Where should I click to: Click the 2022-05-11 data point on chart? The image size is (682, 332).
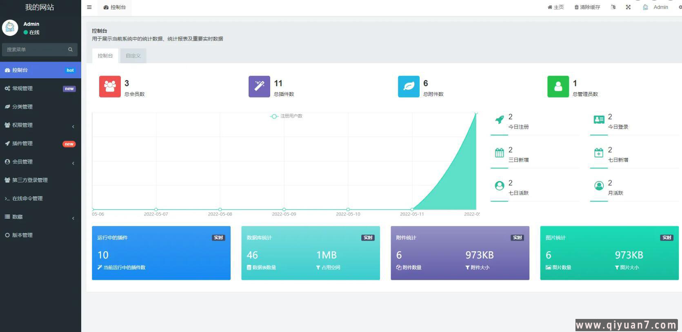click(412, 209)
